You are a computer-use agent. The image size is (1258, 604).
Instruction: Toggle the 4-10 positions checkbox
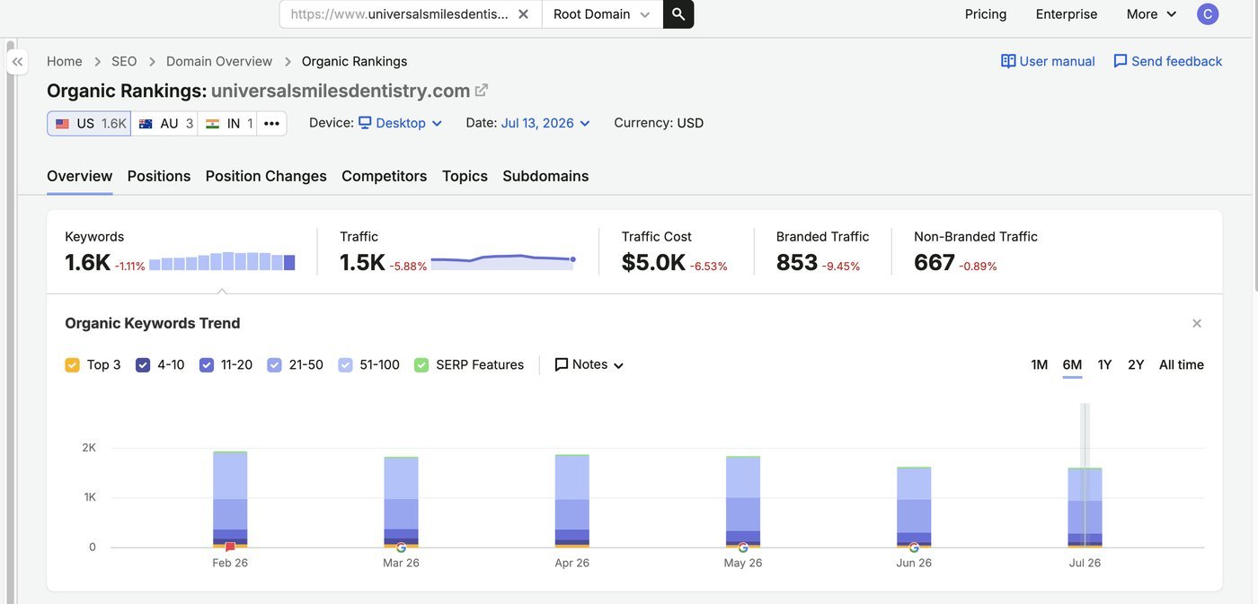(143, 365)
